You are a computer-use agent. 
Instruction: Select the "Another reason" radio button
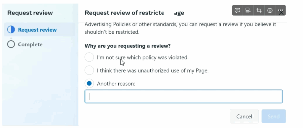pyautogui.click(x=89, y=83)
